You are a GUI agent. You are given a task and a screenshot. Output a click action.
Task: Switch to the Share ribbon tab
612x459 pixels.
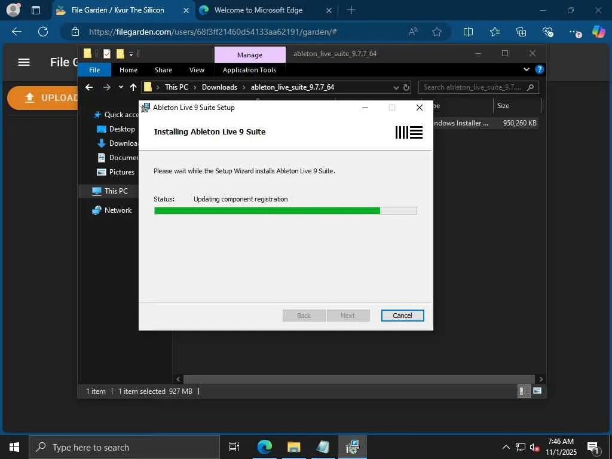(x=163, y=70)
